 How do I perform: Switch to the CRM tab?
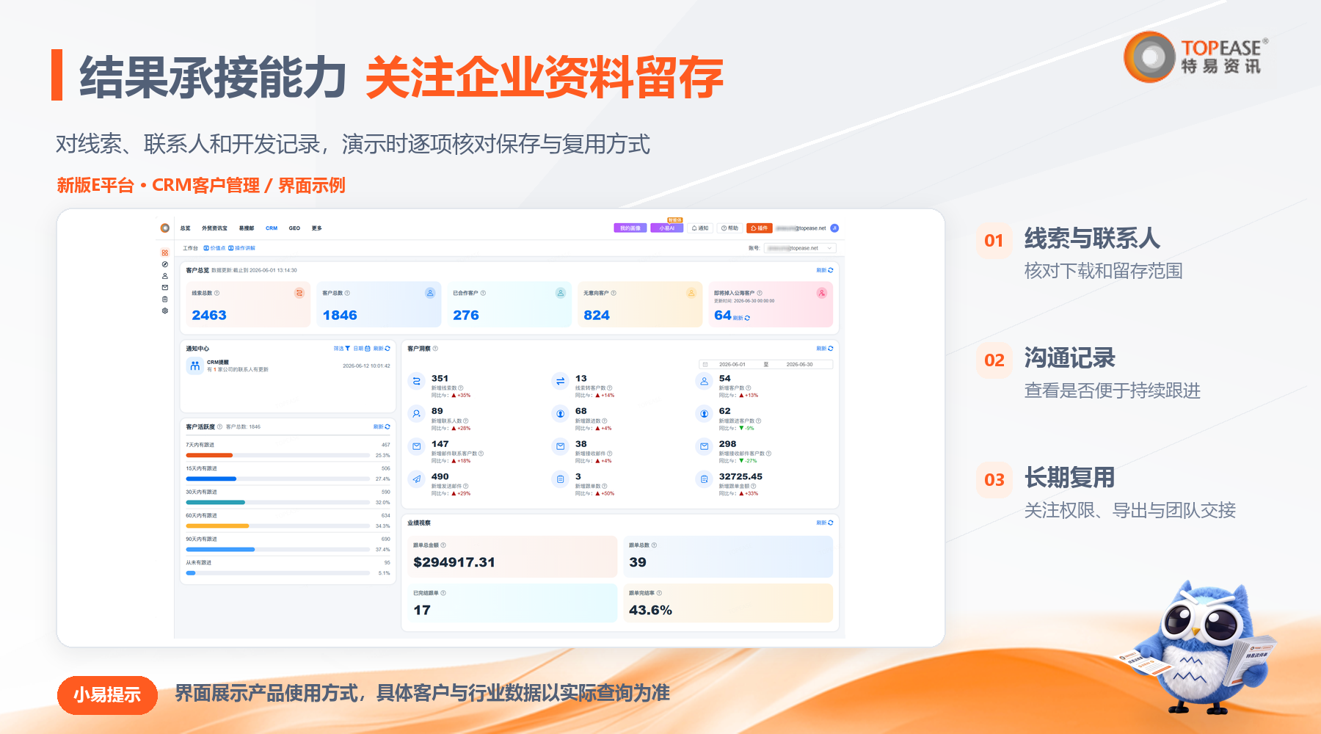pos(272,228)
